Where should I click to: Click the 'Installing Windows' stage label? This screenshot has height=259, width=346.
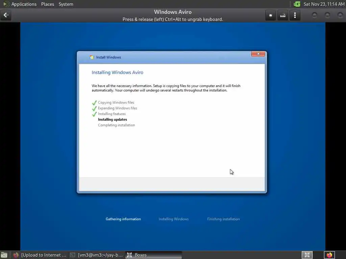tap(174, 219)
